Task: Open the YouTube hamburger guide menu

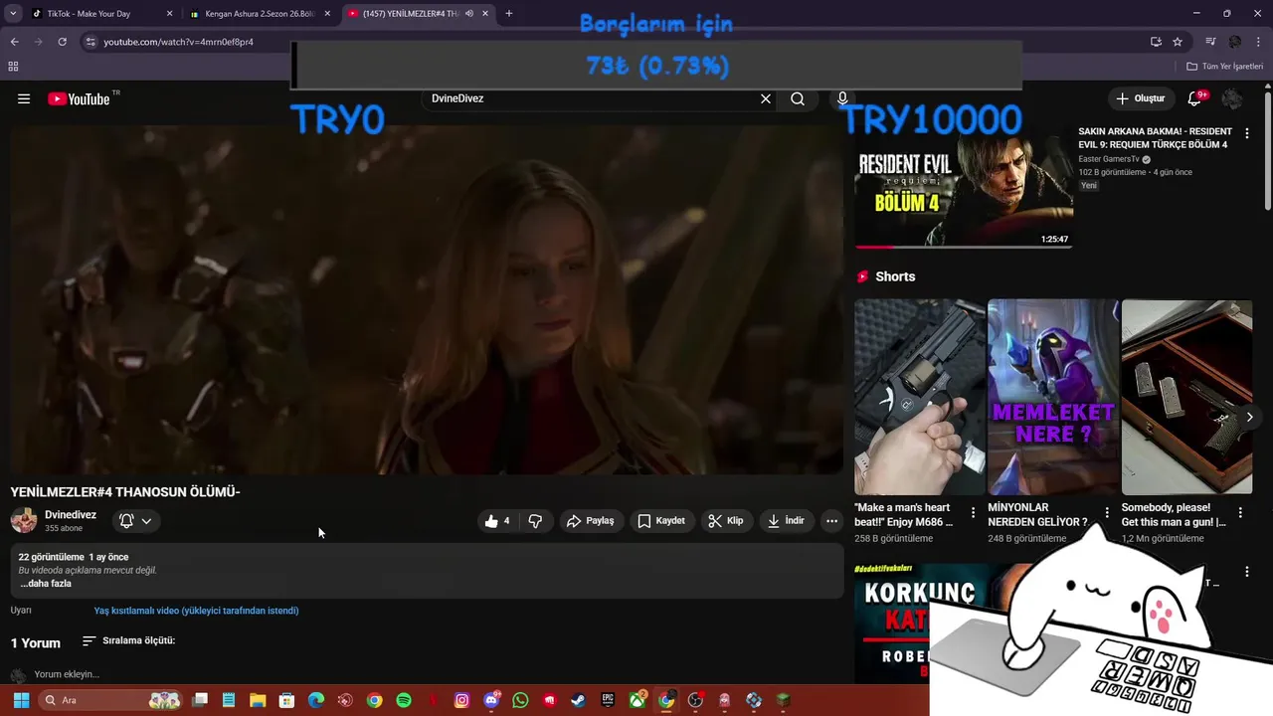Action: [24, 98]
